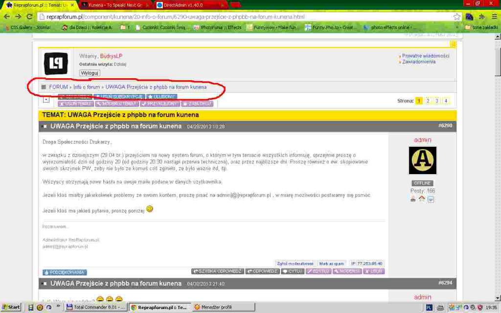Viewport: 501px width, 313px height.
Task: Switch to the DirectAdmin v1.40.0 tab
Action: click(x=188, y=5)
